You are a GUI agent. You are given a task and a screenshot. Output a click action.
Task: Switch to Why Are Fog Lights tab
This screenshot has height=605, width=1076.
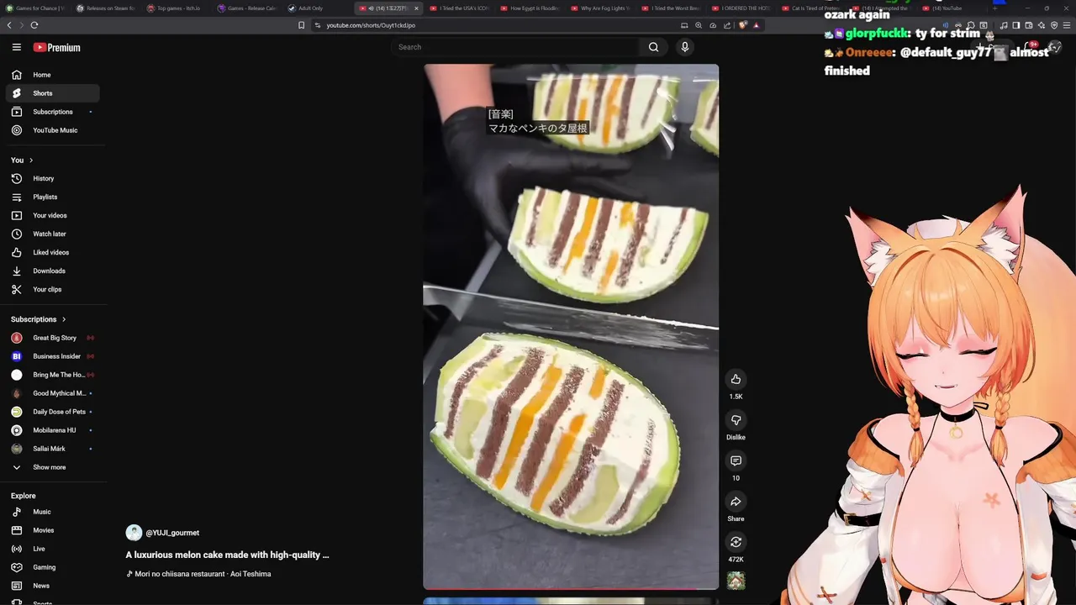pyautogui.click(x=600, y=8)
